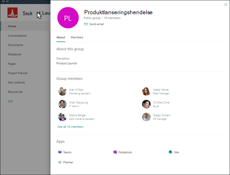Click the 16 members count text
Image resolution: width=230 pixels, height=175 pixels.
(112, 18)
